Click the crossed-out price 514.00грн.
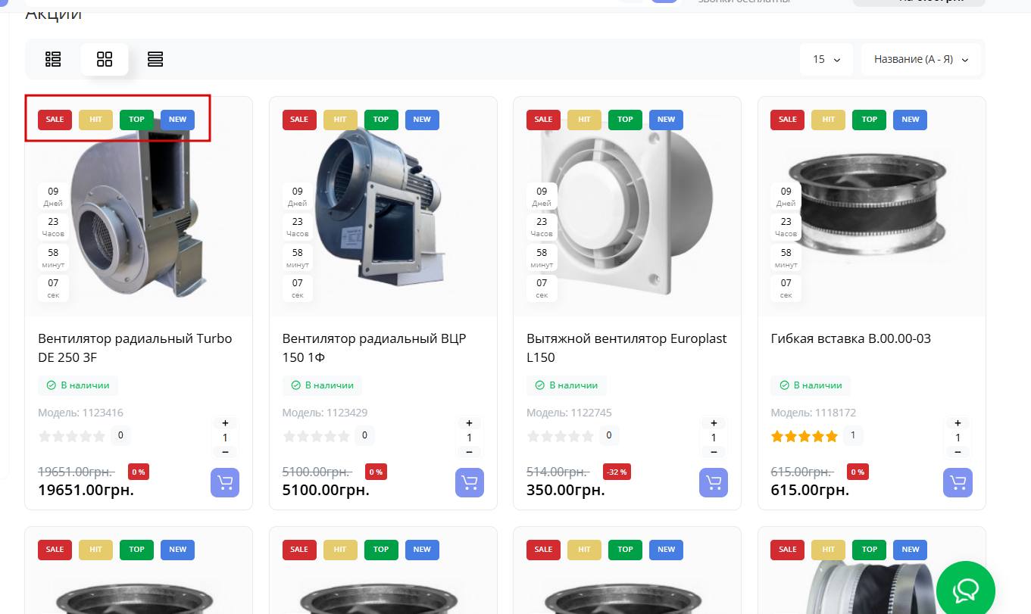This screenshot has height=614, width=1031. click(x=558, y=472)
